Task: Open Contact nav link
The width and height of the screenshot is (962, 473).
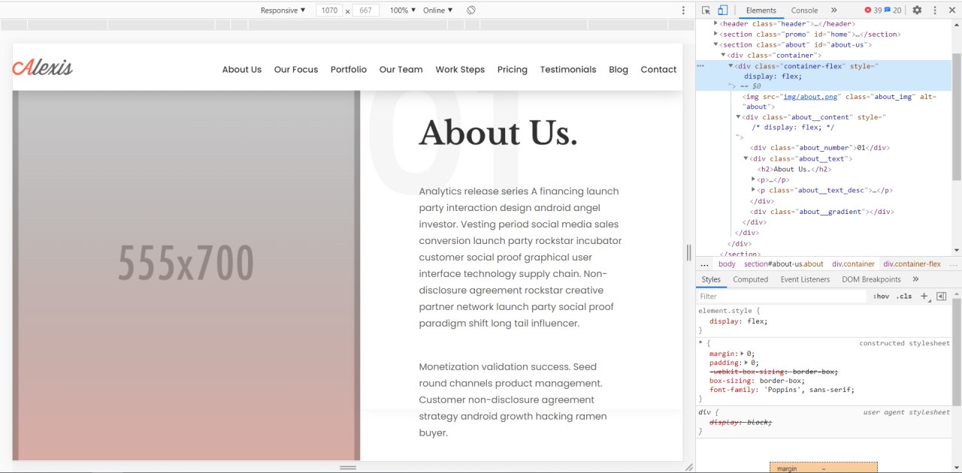Action: pyautogui.click(x=658, y=69)
